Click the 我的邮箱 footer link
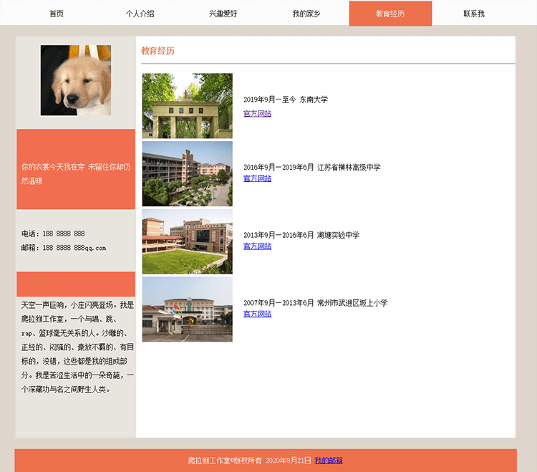537x472 pixels. tap(329, 461)
